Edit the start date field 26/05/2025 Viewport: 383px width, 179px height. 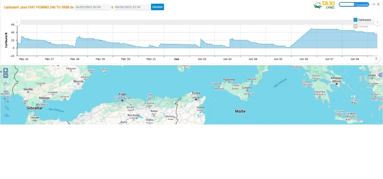click(x=92, y=7)
